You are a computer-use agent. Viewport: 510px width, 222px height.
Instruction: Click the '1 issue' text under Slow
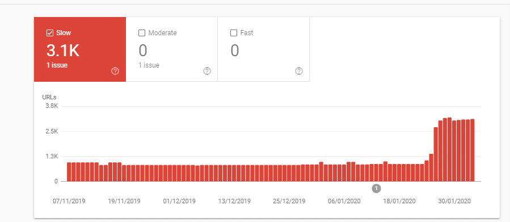pos(57,65)
